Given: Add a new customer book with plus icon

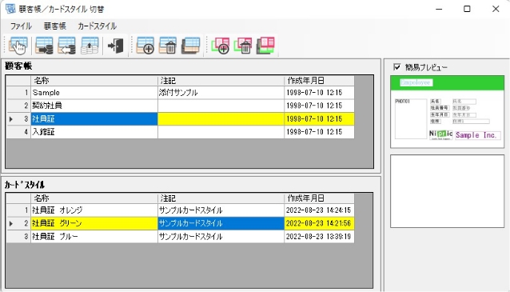Looking at the screenshot, I should [x=145, y=46].
